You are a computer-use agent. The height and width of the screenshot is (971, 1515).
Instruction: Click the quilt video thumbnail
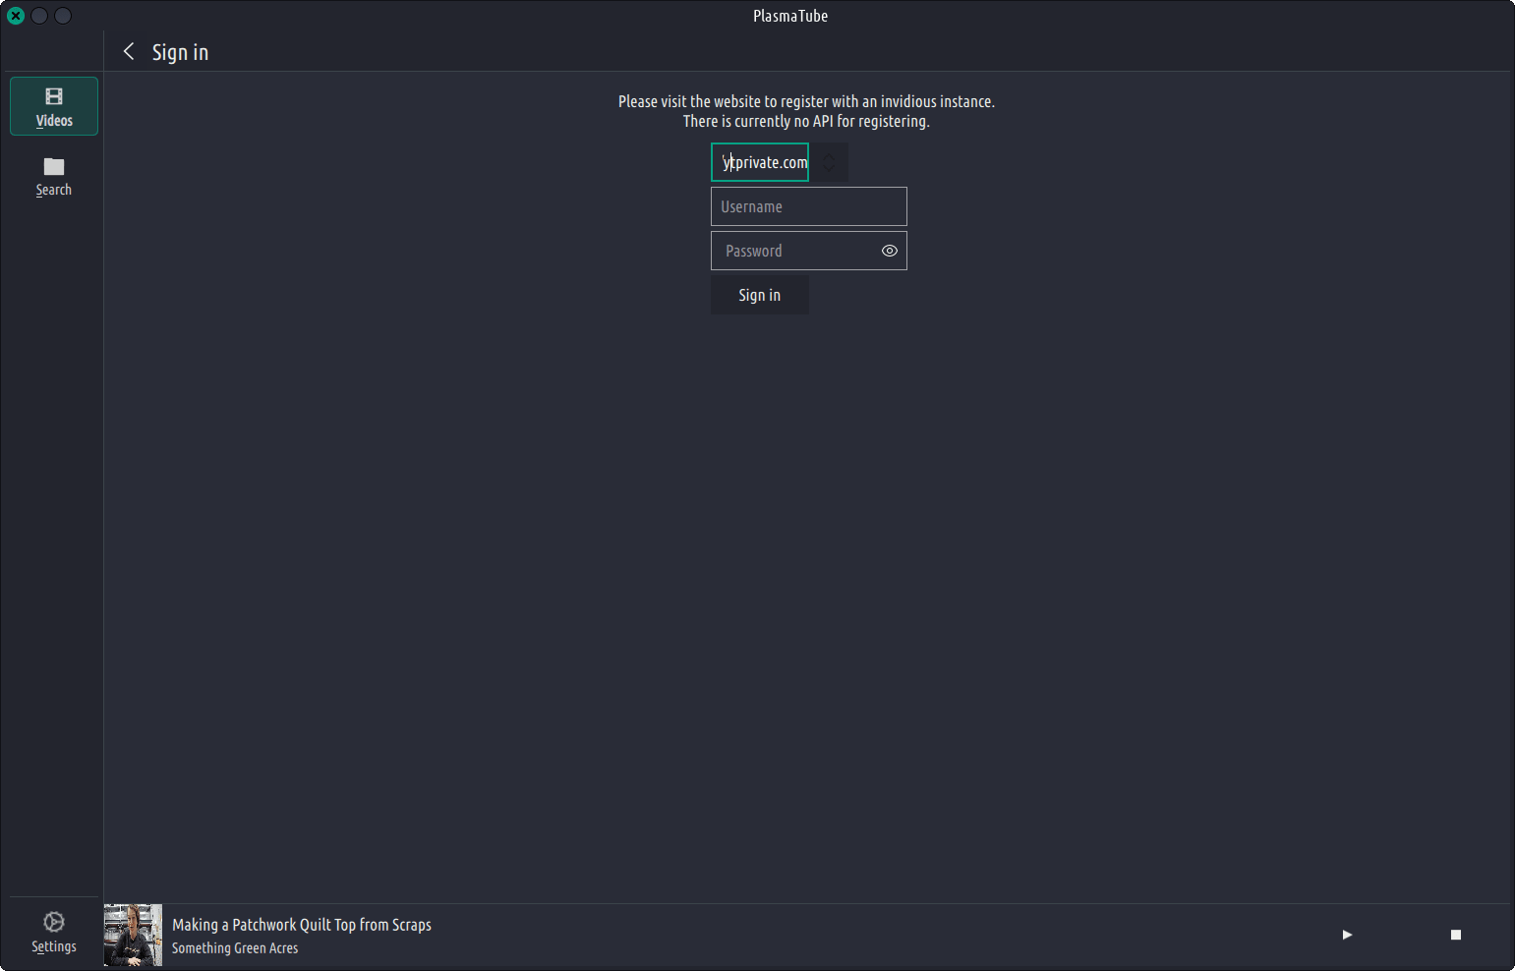click(133, 935)
